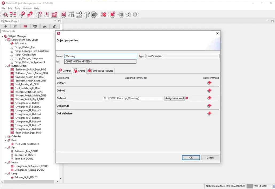Click the share icon in the main toolbar
Image resolution: width=275 pixels, height=189 pixels.
pyautogui.click(x=128, y=15)
